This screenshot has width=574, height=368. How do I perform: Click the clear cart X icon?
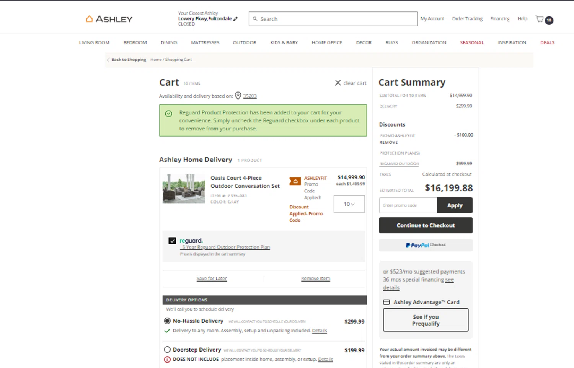[338, 83]
